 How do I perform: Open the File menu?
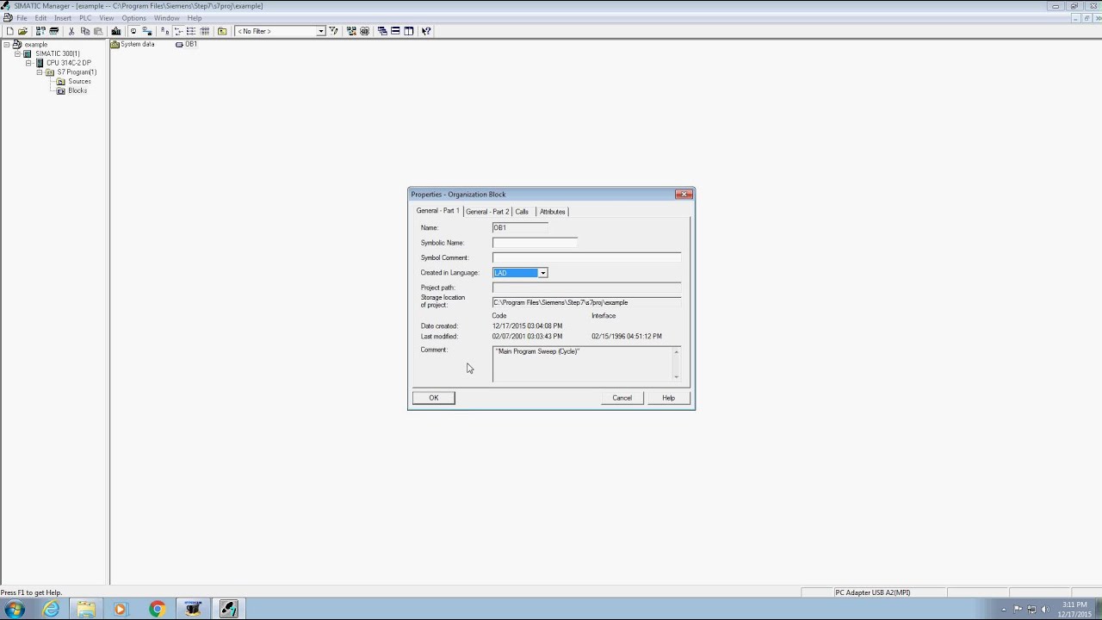click(22, 18)
